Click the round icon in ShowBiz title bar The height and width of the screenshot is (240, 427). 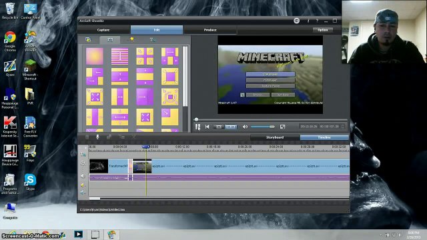[296, 21]
